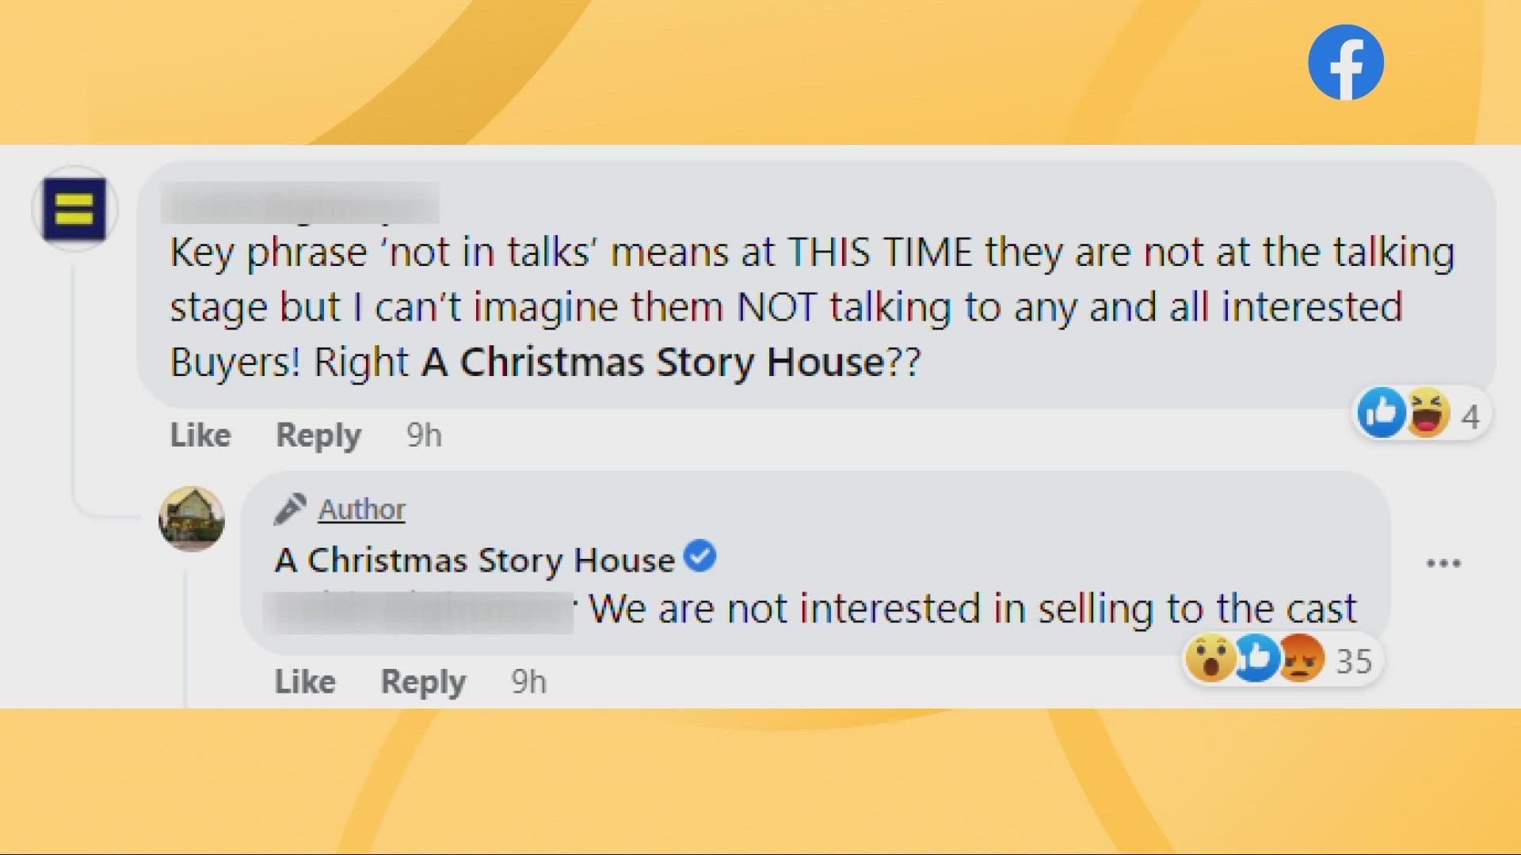Image resolution: width=1521 pixels, height=855 pixels.
Task: Open A Christmas Story House page name in reply
Action: pyautogui.click(x=475, y=560)
